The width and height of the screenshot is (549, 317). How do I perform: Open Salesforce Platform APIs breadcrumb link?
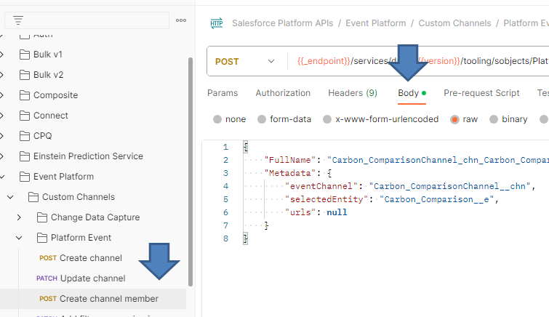pos(283,23)
